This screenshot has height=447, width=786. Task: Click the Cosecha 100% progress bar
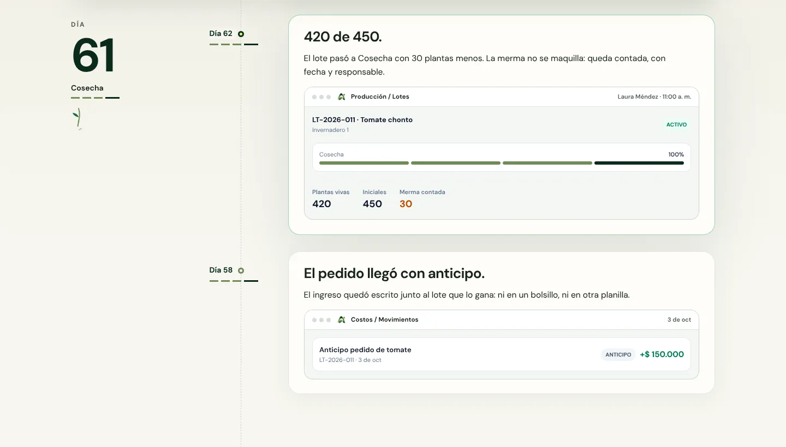pyautogui.click(x=502, y=163)
